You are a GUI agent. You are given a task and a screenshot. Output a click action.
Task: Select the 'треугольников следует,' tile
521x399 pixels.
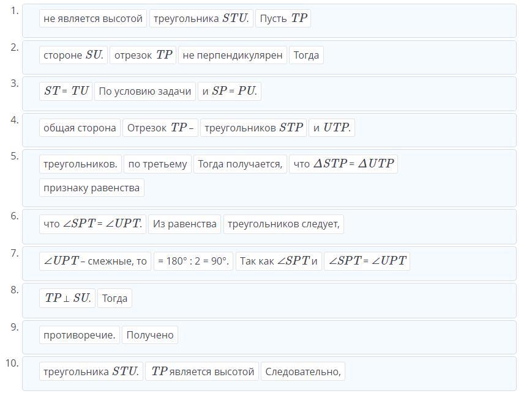click(x=283, y=224)
